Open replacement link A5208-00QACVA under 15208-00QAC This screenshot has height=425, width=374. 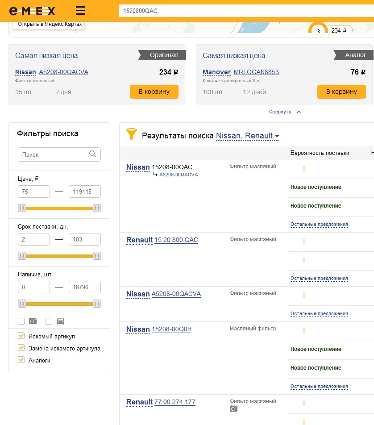point(179,175)
